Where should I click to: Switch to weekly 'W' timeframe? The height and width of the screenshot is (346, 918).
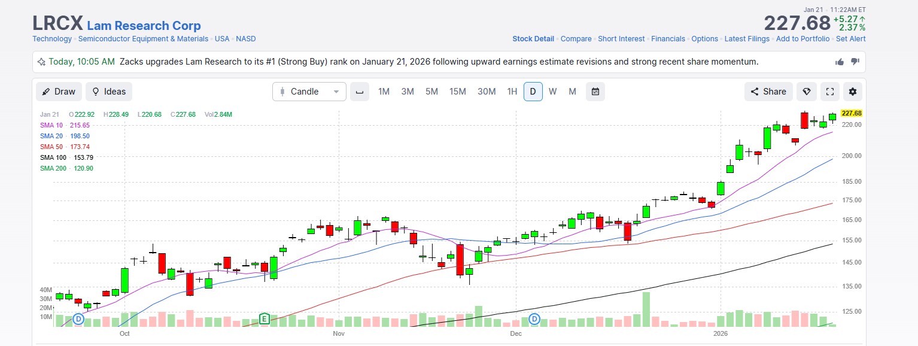[x=552, y=92]
